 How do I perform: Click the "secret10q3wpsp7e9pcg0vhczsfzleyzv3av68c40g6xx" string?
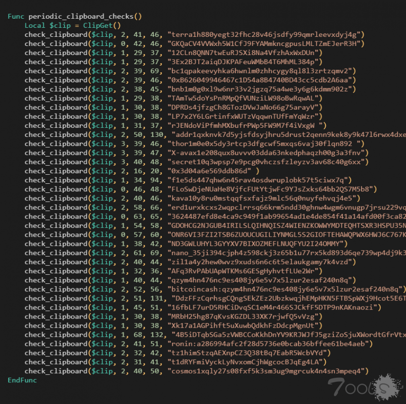[x=268, y=162]
